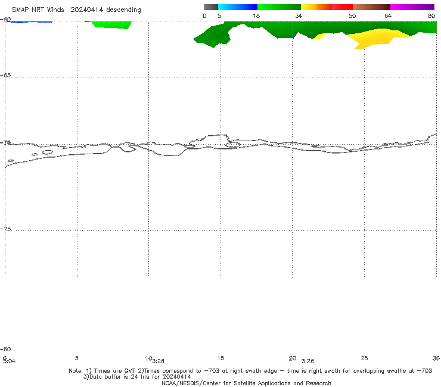Click the color scale value label 64

(388, 15)
